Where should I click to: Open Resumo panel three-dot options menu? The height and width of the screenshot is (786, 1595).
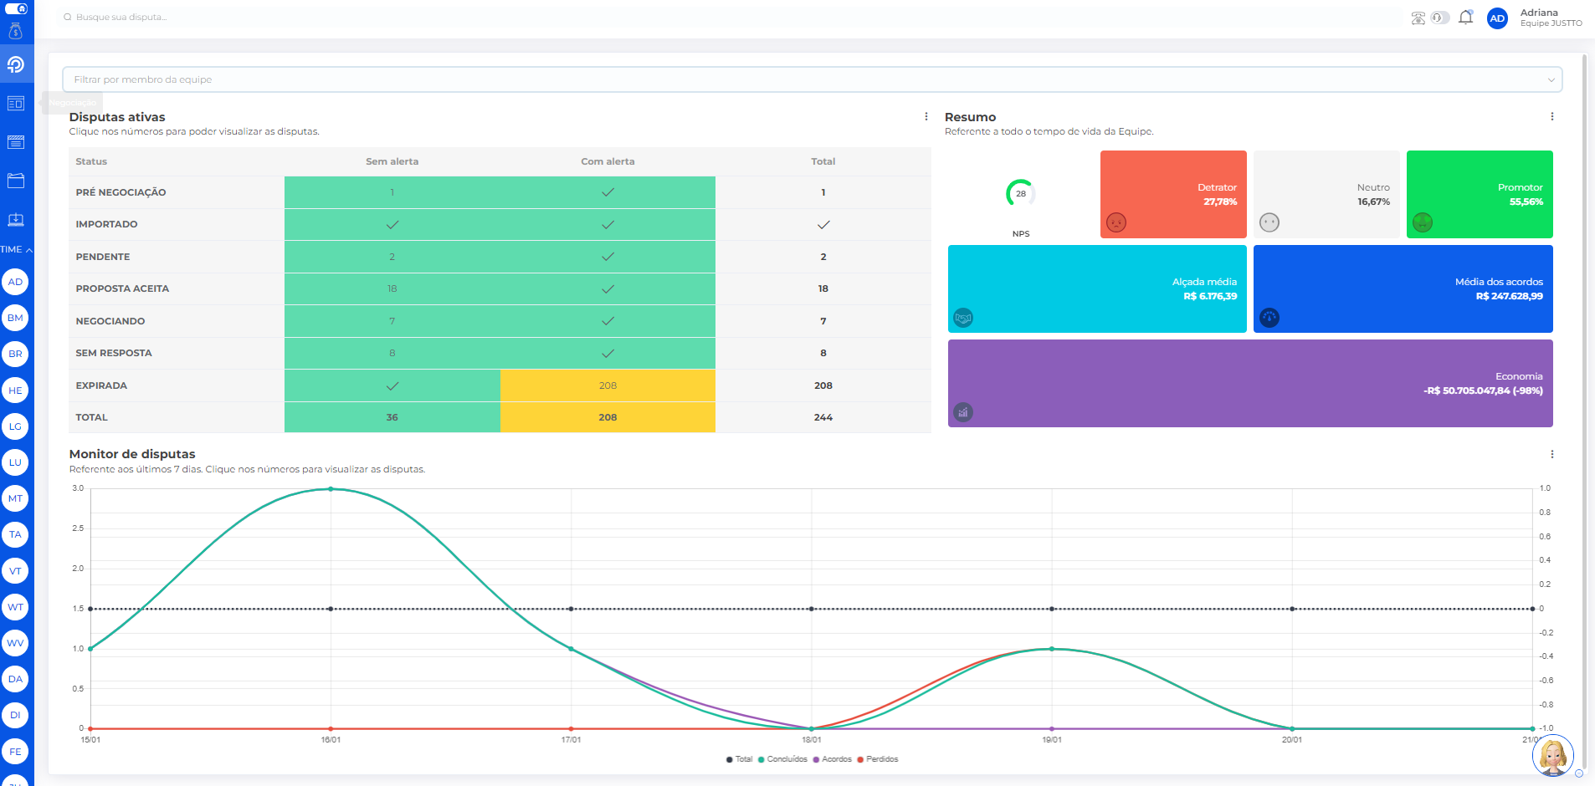1551,117
